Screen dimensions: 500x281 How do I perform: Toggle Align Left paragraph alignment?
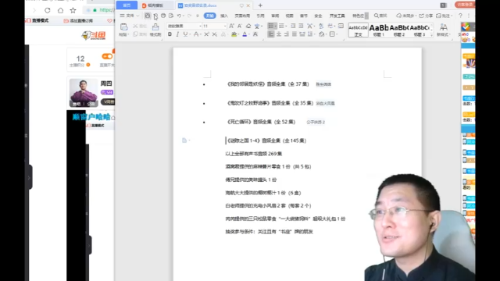[x=271, y=34]
